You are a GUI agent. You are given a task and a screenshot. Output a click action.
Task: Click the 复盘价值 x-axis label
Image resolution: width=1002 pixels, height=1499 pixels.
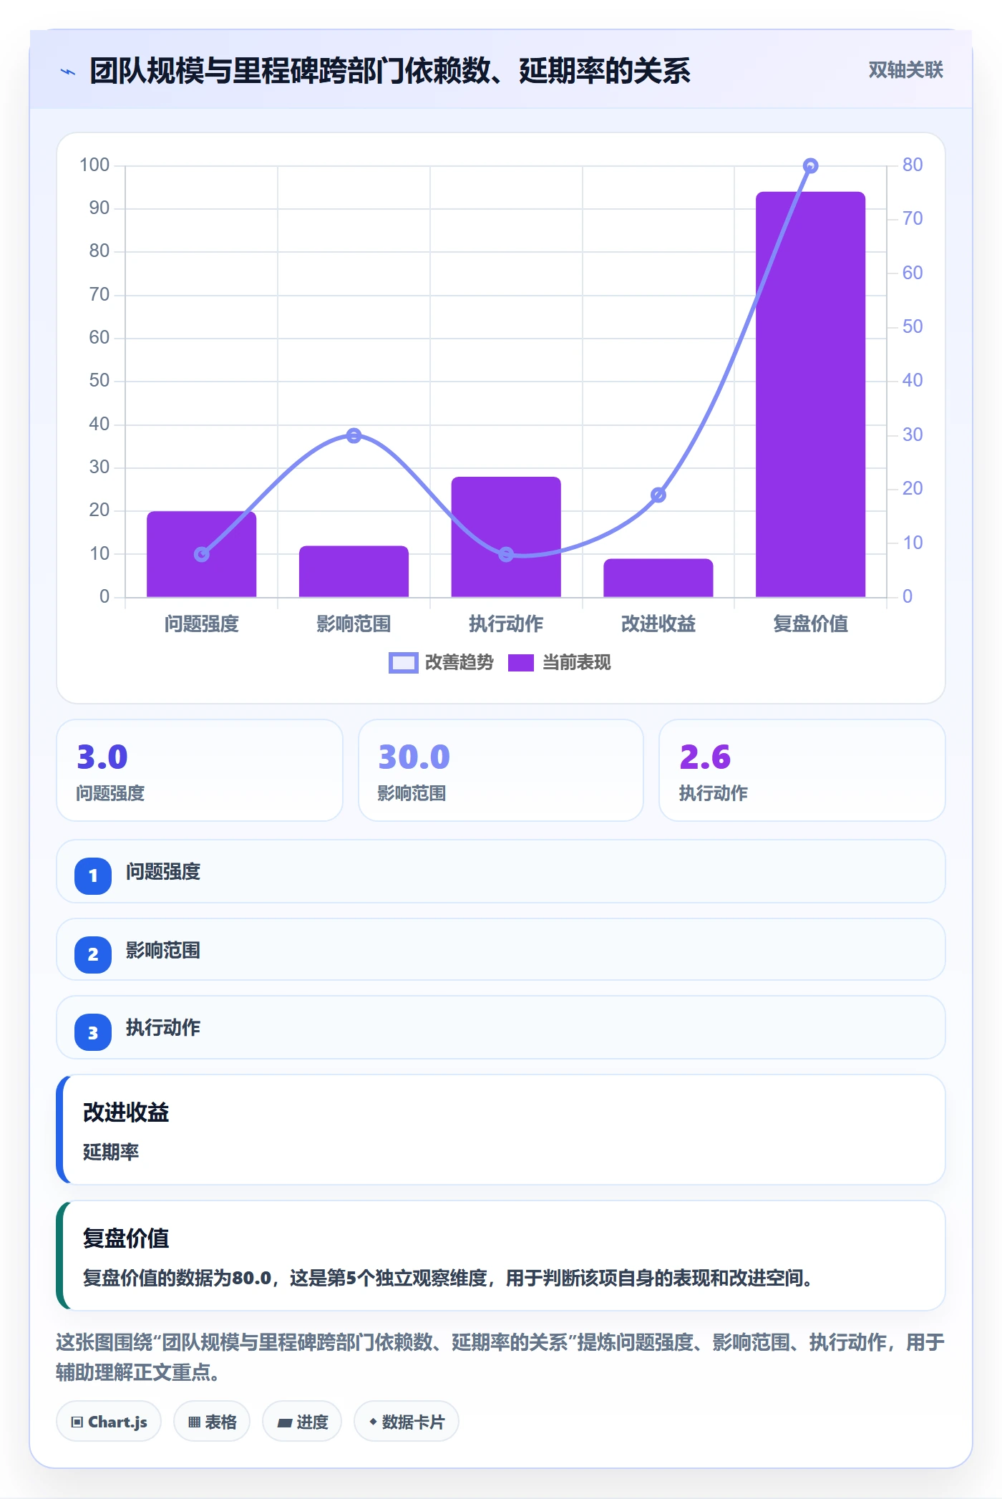810,624
